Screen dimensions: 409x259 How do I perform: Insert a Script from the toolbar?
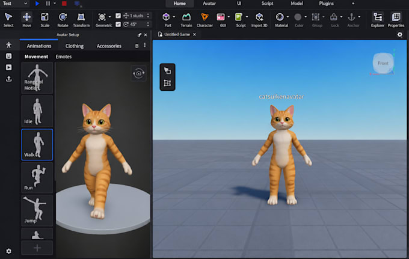click(x=238, y=17)
